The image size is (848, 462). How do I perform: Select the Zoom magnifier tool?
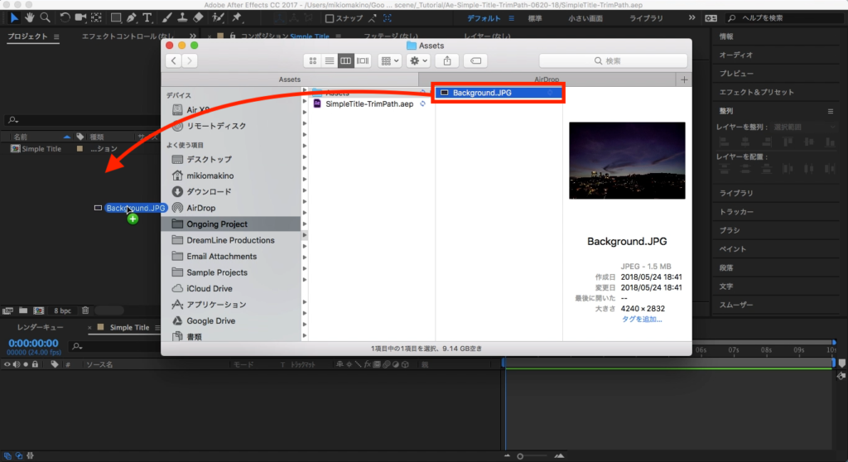click(46, 17)
